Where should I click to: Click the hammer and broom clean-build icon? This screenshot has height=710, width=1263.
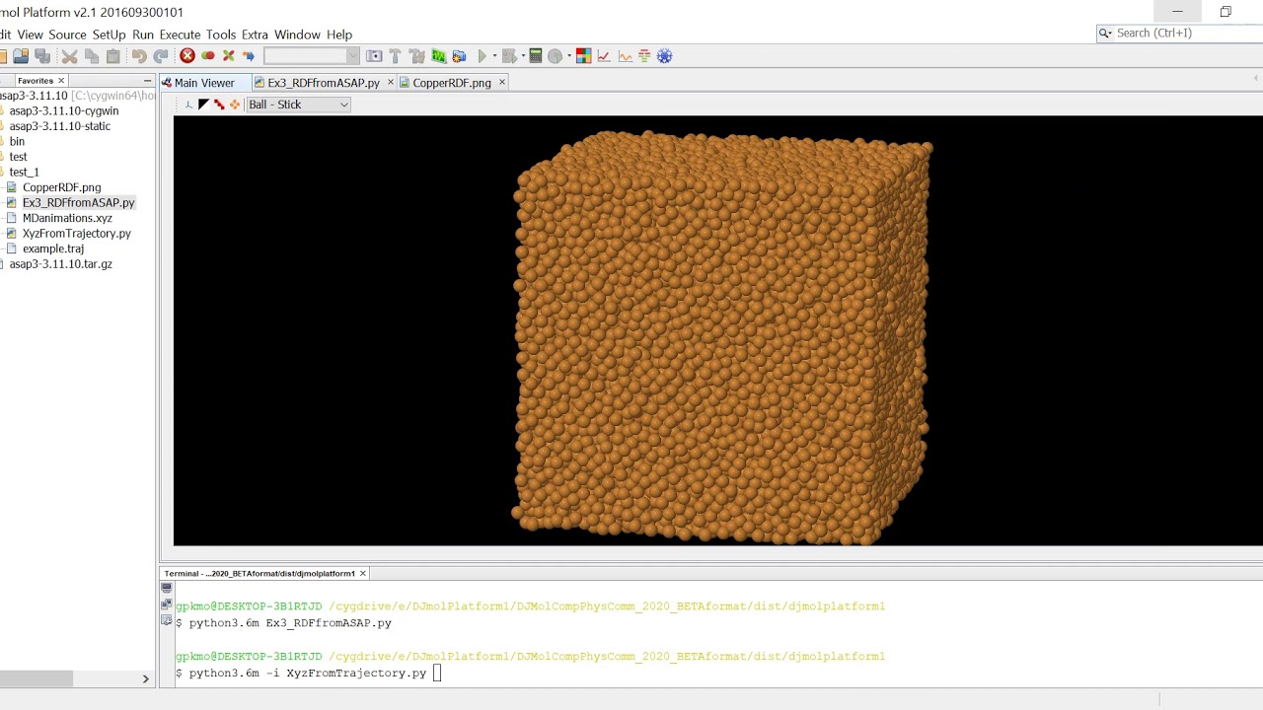(416, 56)
